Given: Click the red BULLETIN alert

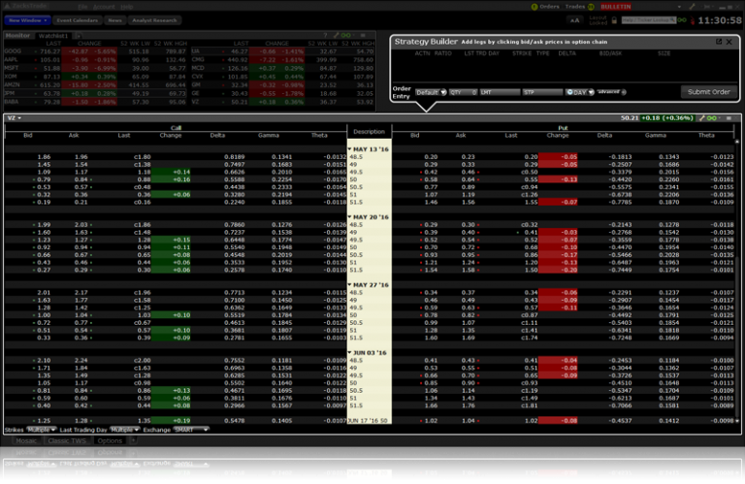Looking at the screenshot, I should point(616,7).
